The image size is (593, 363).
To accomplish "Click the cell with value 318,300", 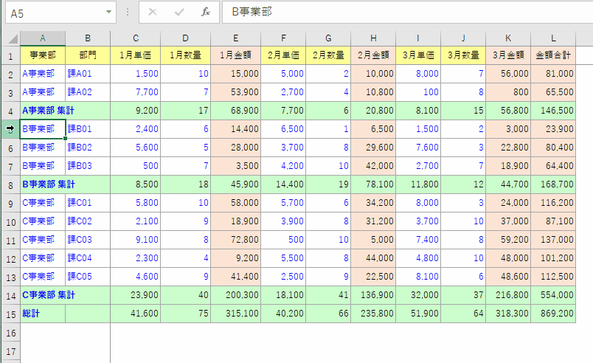I will click(508, 314).
